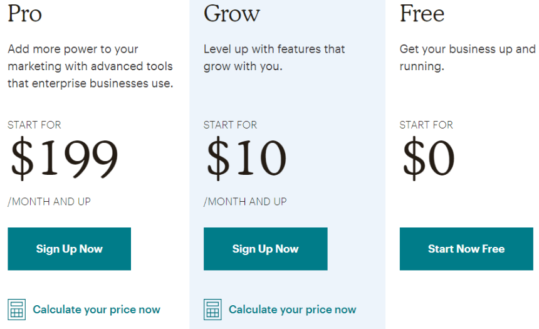Click the /MONTH AND UP text under $199
The width and height of the screenshot is (539, 329).
click(49, 202)
